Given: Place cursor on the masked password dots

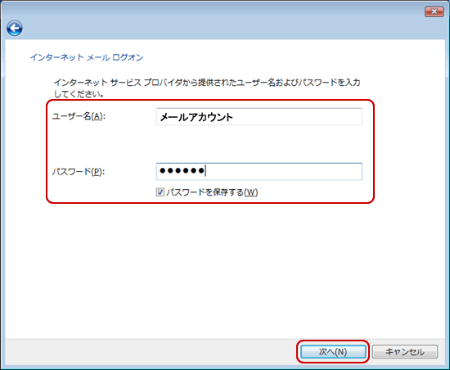Looking at the screenshot, I should coord(182,171).
